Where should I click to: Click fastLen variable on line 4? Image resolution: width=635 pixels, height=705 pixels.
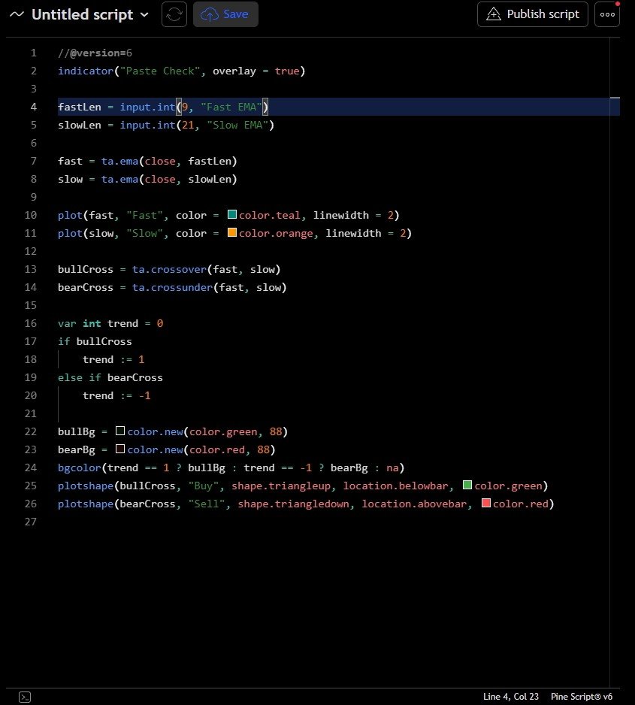click(x=80, y=107)
